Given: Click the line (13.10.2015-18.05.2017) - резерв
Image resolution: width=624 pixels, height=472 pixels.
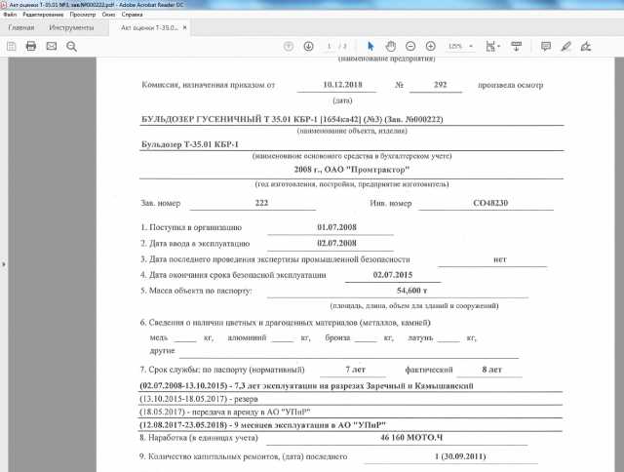Looking at the screenshot, I should coord(199,399).
